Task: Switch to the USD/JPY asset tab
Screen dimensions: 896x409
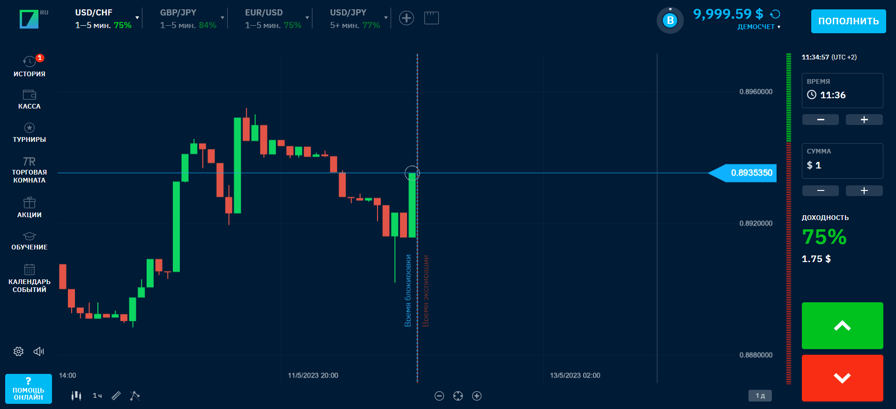Action: click(355, 19)
